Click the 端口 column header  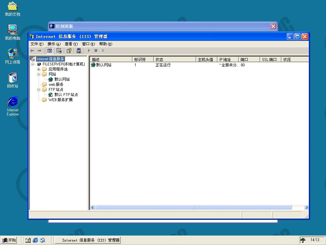pyautogui.click(x=249, y=60)
